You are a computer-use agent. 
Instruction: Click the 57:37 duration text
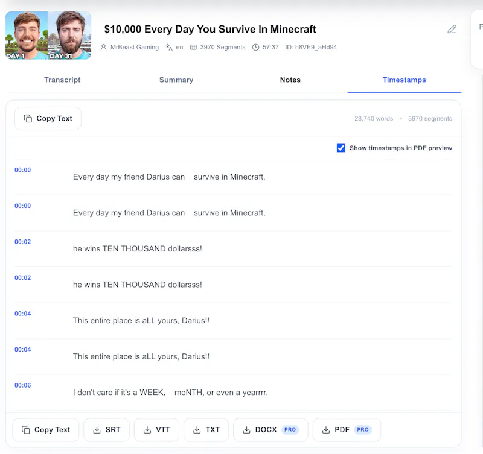click(270, 47)
